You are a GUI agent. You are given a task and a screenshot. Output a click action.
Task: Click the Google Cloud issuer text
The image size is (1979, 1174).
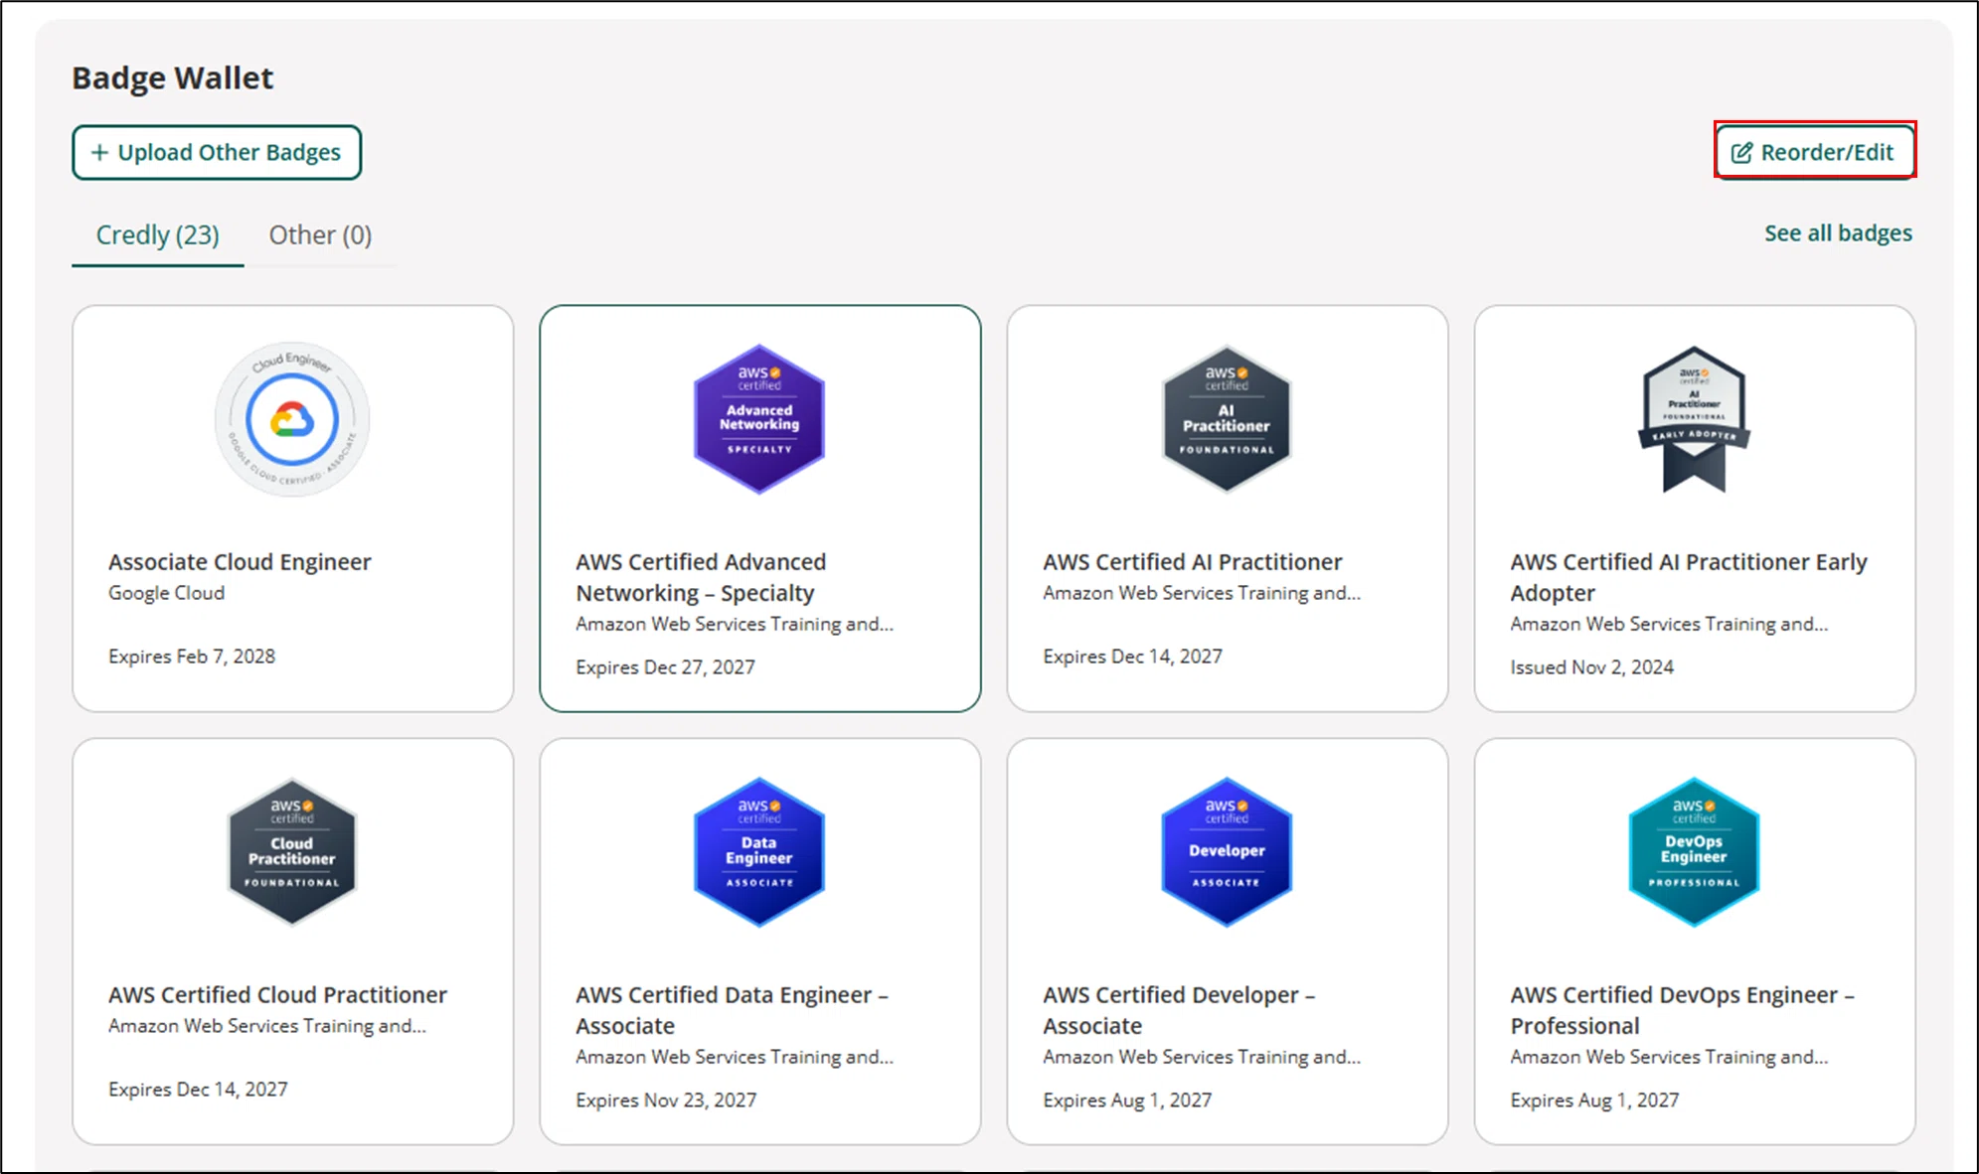(x=166, y=593)
